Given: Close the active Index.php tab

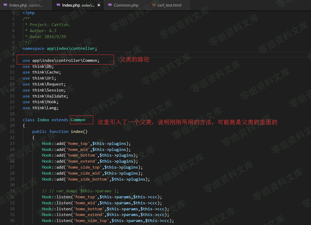Looking at the screenshot, I should point(99,5).
